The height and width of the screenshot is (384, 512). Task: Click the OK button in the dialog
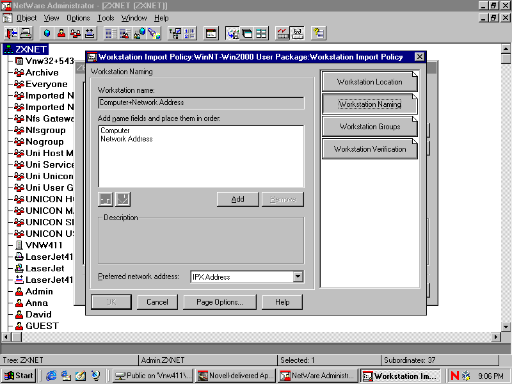[x=111, y=302]
